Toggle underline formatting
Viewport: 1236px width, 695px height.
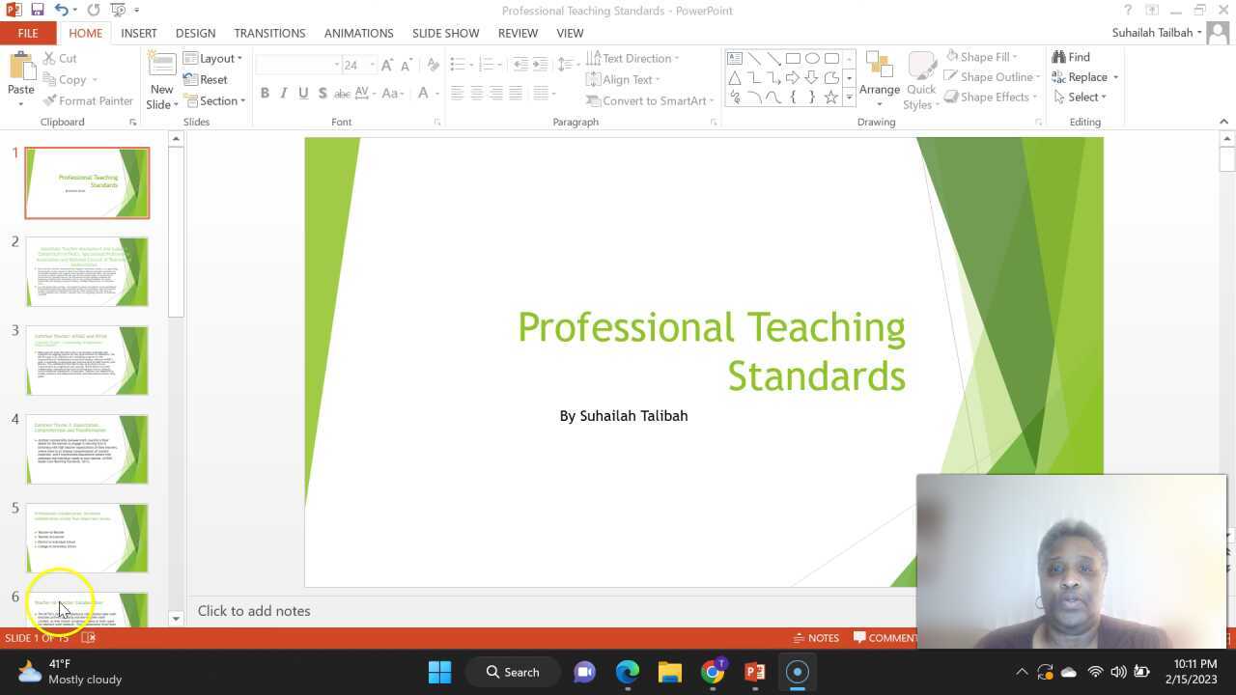pos(302,94)
